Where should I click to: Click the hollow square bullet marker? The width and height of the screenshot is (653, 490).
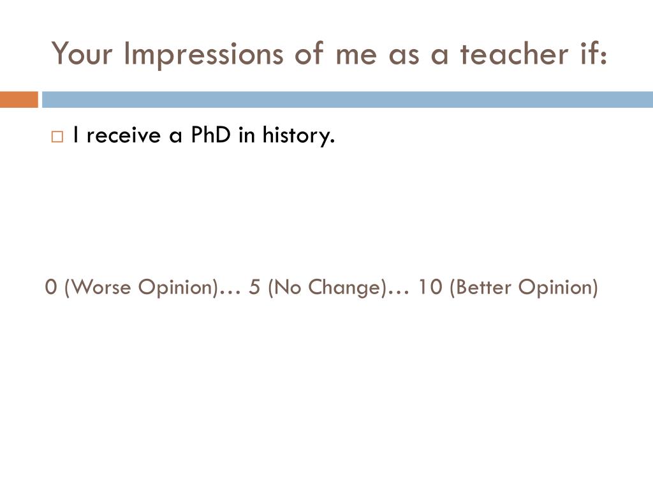coord(57,137)
